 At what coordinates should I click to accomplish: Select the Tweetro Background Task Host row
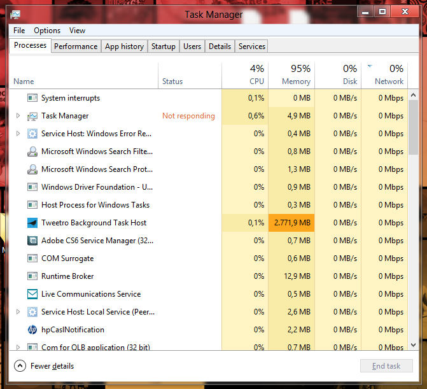[209, 223]
